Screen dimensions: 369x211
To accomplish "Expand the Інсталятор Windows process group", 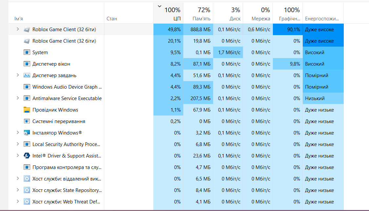I will click(x=18, y=133).
